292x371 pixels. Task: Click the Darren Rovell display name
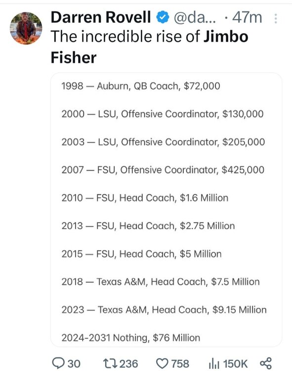click(x=101, y=17)
